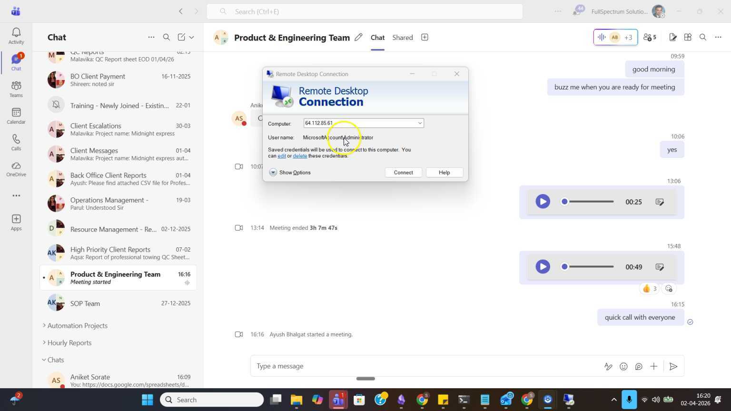Expand the Show Options disclosure

tap(273, 173)
